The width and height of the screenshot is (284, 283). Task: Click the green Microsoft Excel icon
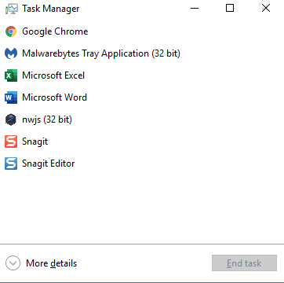click(x=11, y=75)
